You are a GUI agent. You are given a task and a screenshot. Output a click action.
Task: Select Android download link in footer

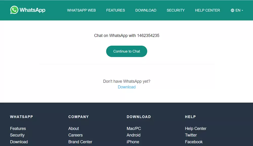point(133,135)
